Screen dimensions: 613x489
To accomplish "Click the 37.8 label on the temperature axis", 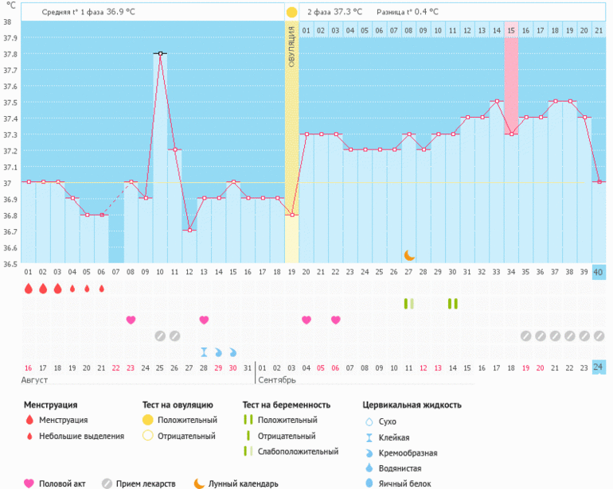I will click(x=10, y=54).
